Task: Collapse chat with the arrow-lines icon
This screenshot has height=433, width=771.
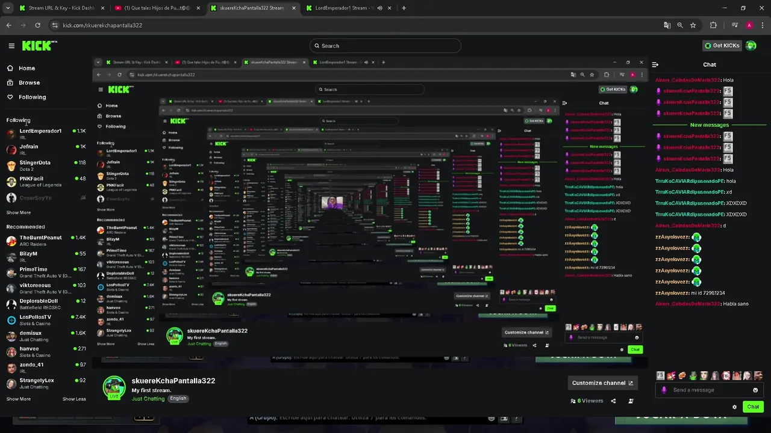Action: 655,64
